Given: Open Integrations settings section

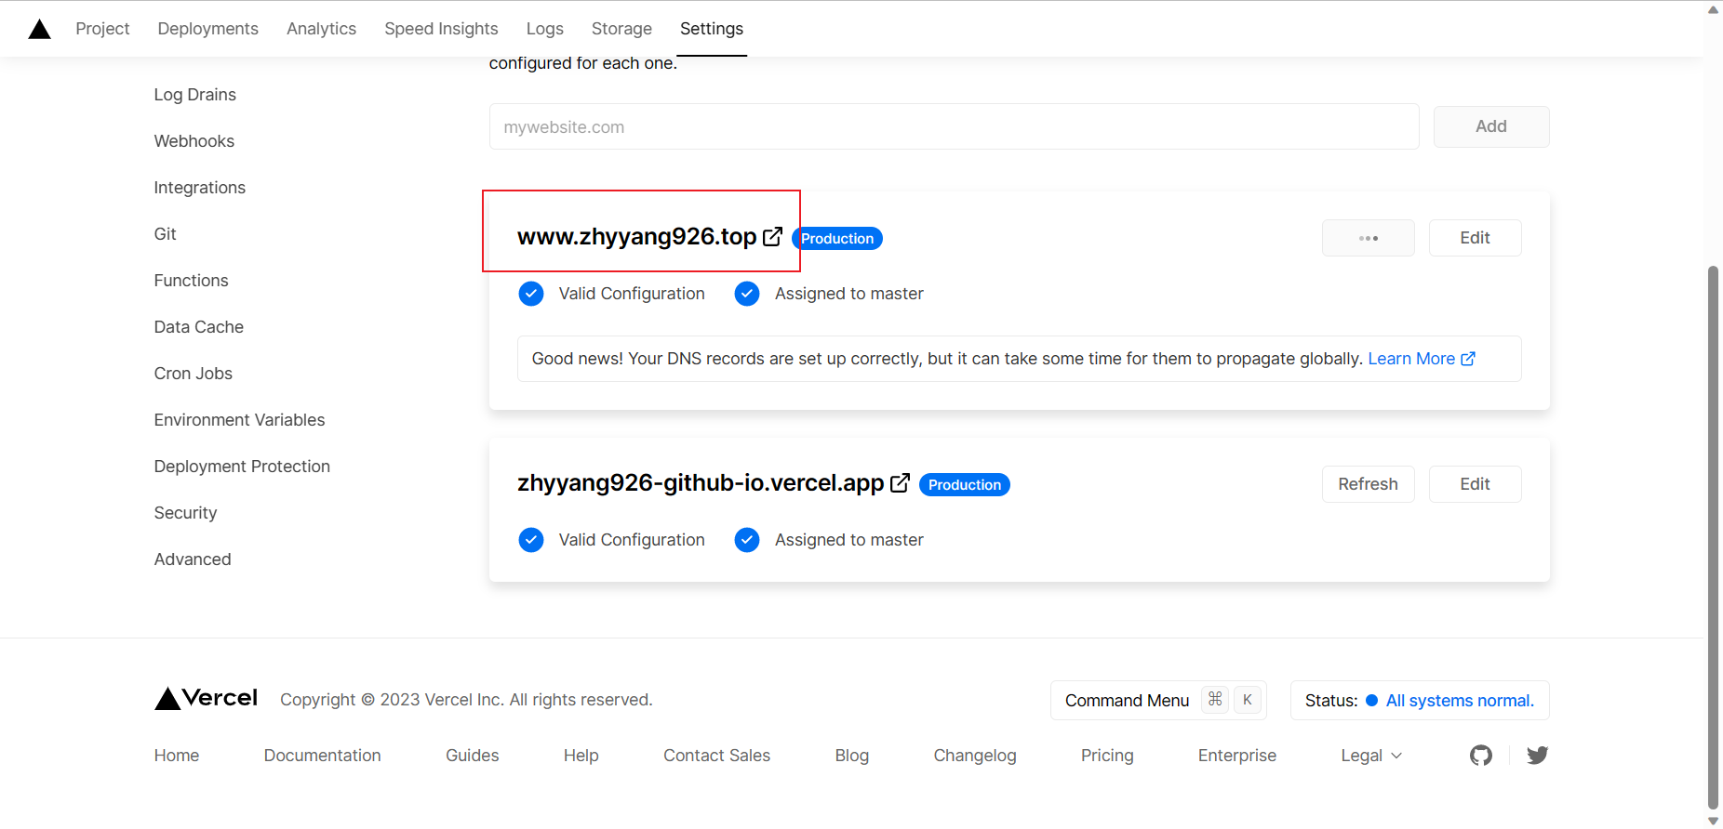Looking at the screenshot, I should coord(200,188).
